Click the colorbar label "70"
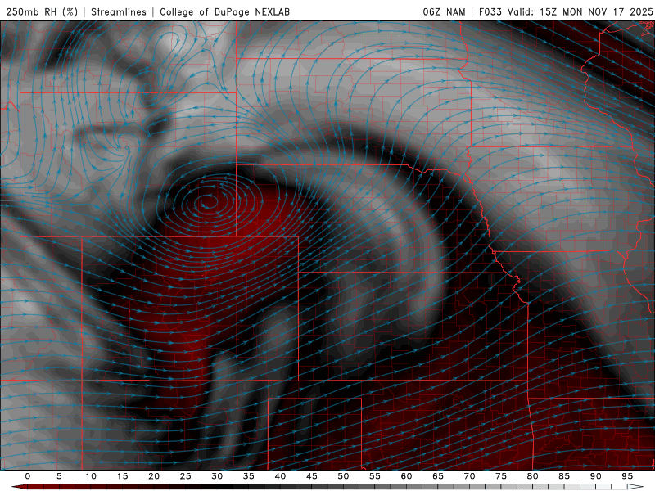Screen dimensions: 655x491 [469, 476]
